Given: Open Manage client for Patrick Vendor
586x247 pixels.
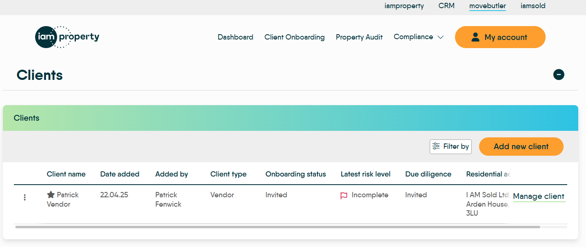Looking at the screenshot, I should [539, 196].
